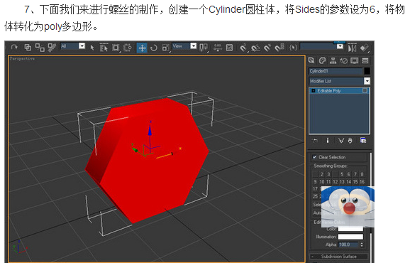The image size is (410, 263).
Task: Click the Bind to Space Warp icon
Action: pos(52,48)
